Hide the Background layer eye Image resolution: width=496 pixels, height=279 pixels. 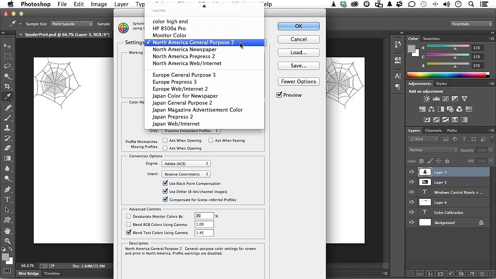[412, 222]
